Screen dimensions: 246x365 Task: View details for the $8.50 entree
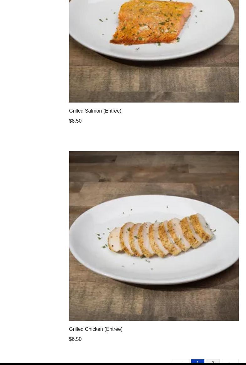pyautogui.click(x=95, y=111)
